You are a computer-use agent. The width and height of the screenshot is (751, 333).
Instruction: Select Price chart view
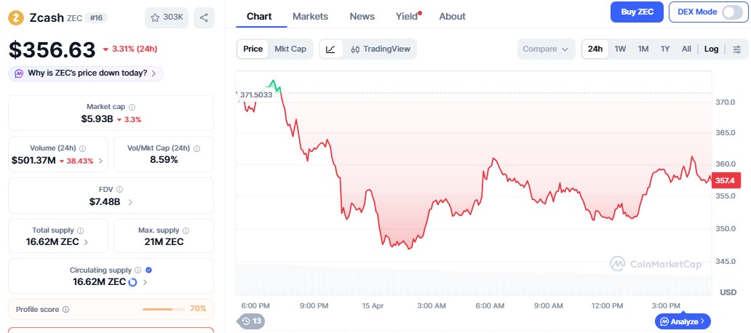253,49
